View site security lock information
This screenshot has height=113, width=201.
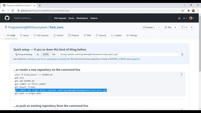point(19,11)
